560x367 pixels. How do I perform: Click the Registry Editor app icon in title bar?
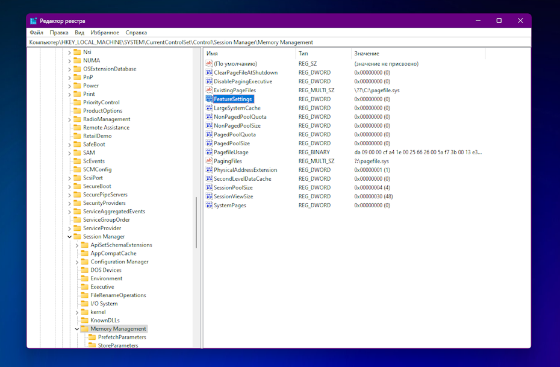click(x=34, y=20)
